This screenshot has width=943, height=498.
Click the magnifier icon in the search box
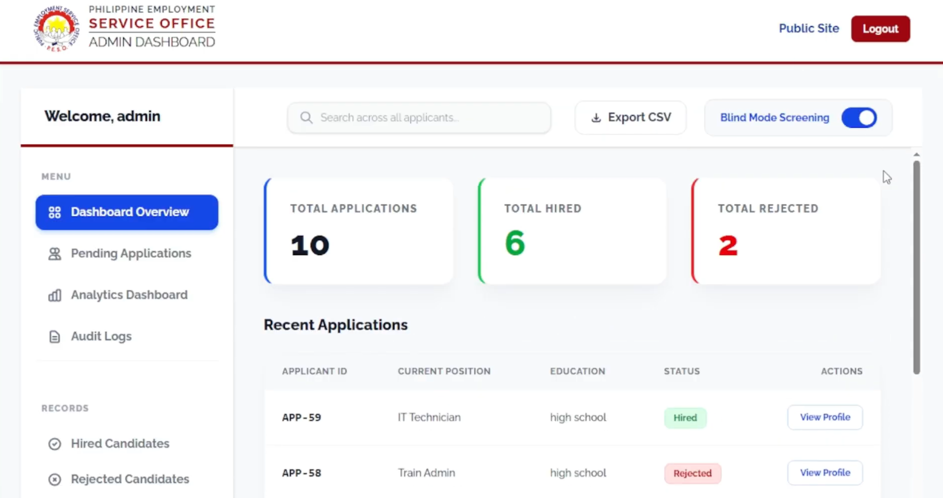306,117
